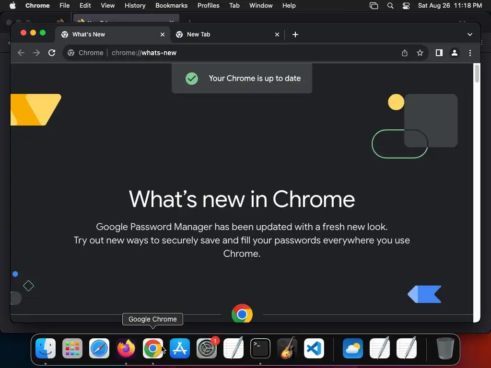Screen dimensions: 491x368
Task: Click the Chrome site info chip
Action: (x=85, y=53)
